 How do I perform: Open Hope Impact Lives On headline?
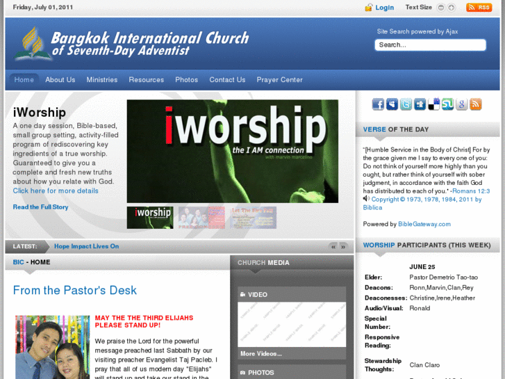(x=86, y=246)
